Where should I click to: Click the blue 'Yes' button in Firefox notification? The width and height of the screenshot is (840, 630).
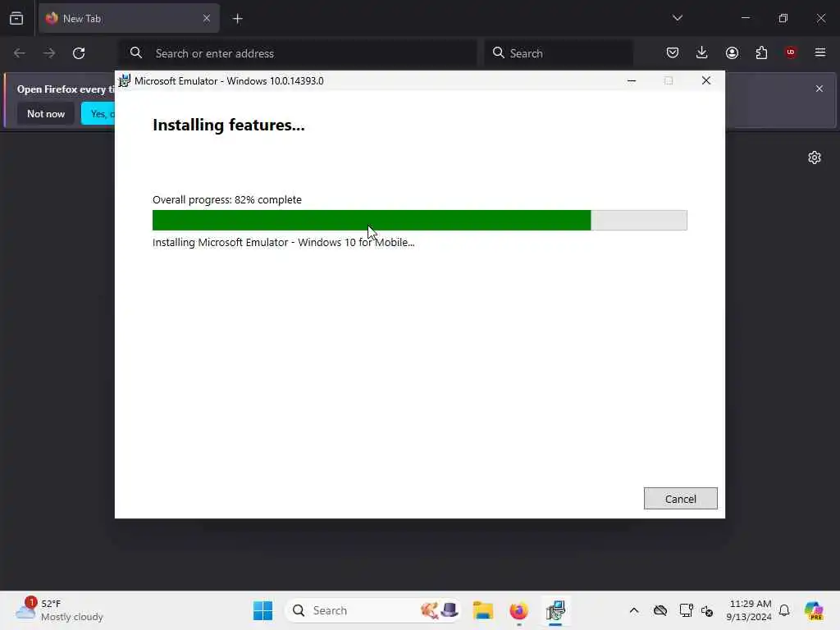coord(98,113)
